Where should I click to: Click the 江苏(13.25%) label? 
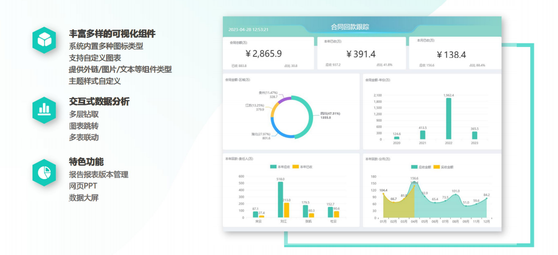click(x=254, y=105)
